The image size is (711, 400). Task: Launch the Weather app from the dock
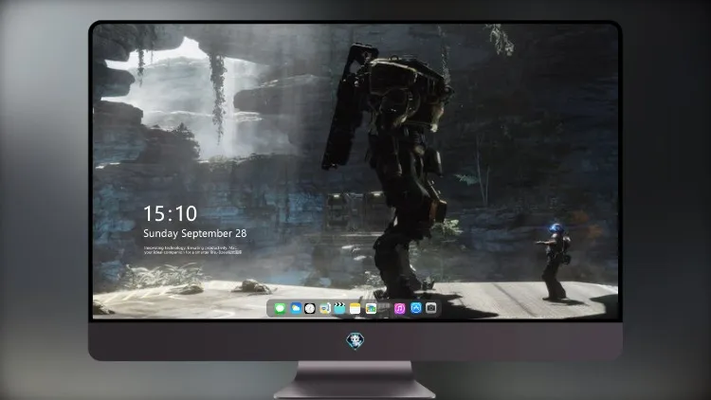pos(296,308)
